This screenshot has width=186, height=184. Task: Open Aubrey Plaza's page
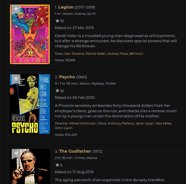click(x=117, y=54)
